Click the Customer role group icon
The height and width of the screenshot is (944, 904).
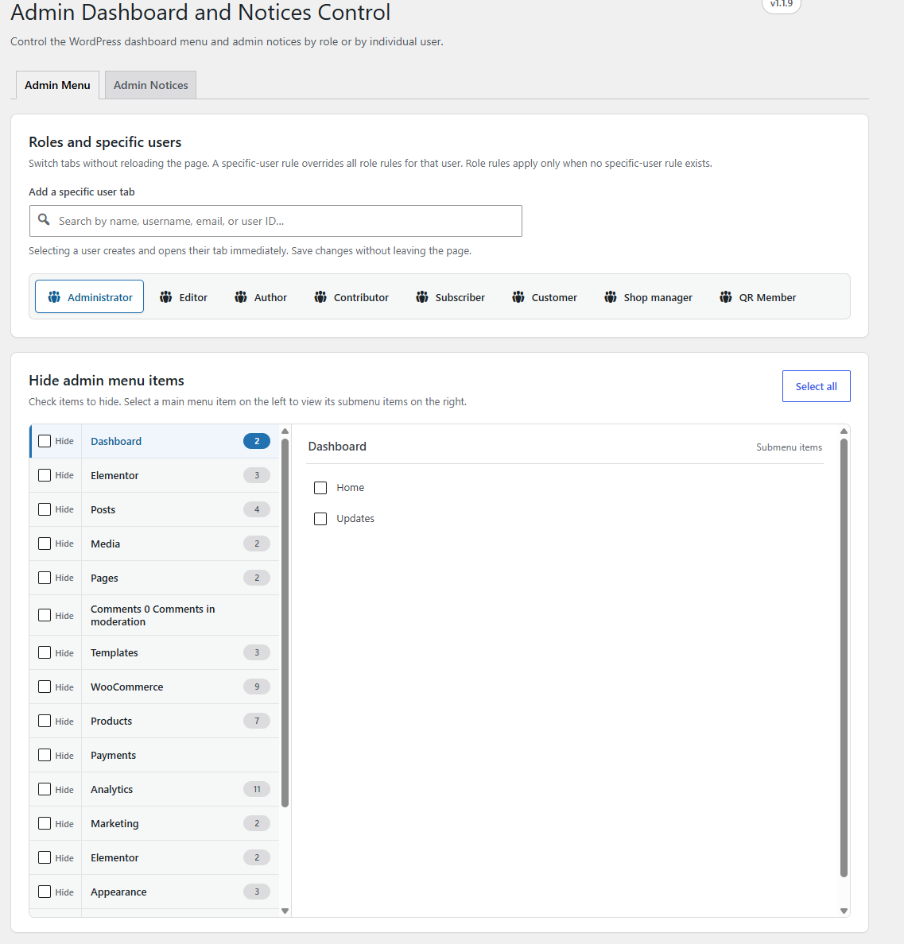518,297
